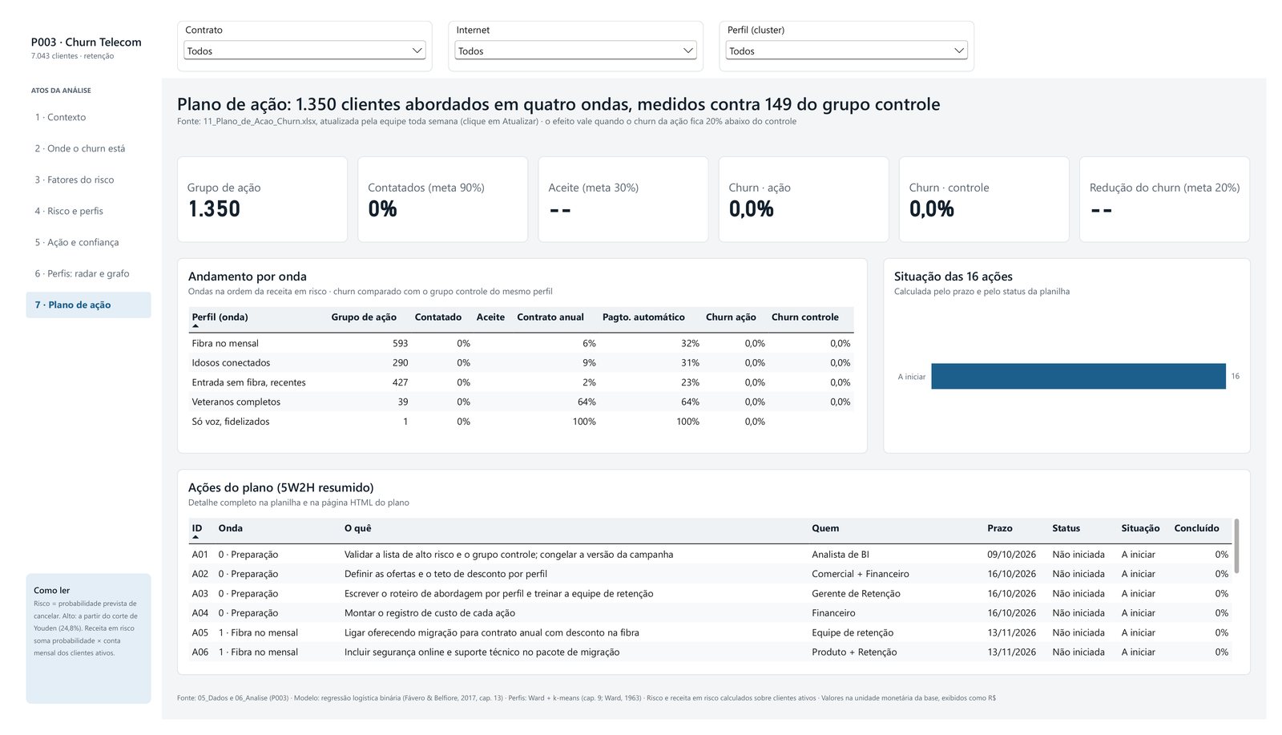Go to page 5 · Ação e confiança
Screen dimensions: 1282x735
[88, 242]
